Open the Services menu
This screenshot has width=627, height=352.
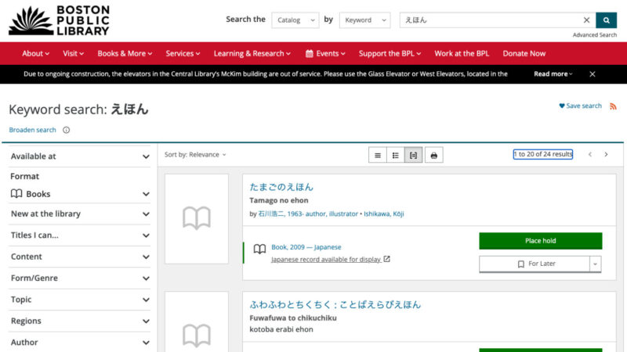pos(183,53)
